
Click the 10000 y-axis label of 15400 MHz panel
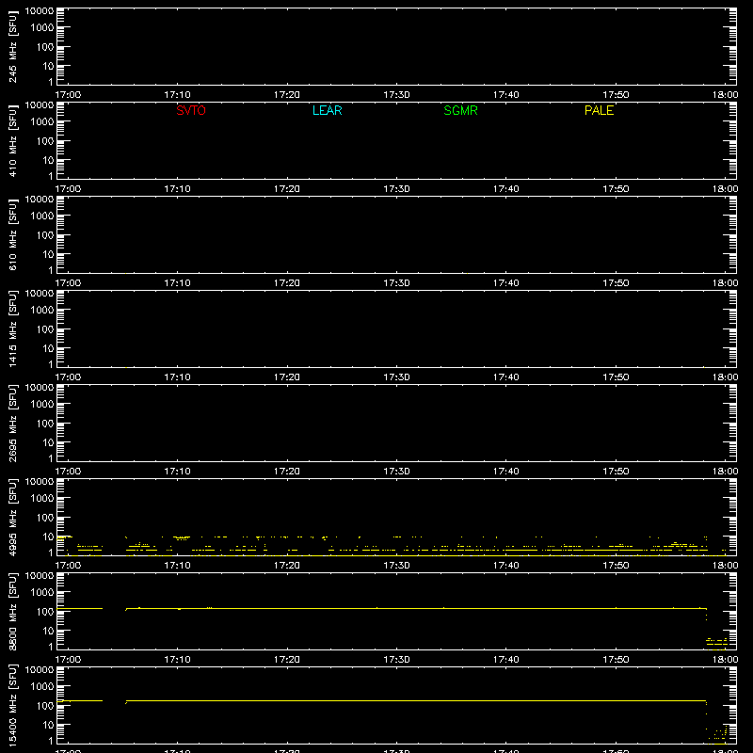pyautogui.click(x=40, y=670)
